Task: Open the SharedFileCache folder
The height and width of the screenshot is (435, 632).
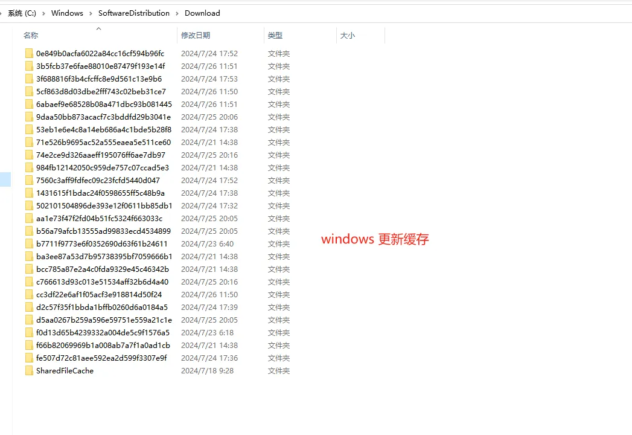Action: 68,370
